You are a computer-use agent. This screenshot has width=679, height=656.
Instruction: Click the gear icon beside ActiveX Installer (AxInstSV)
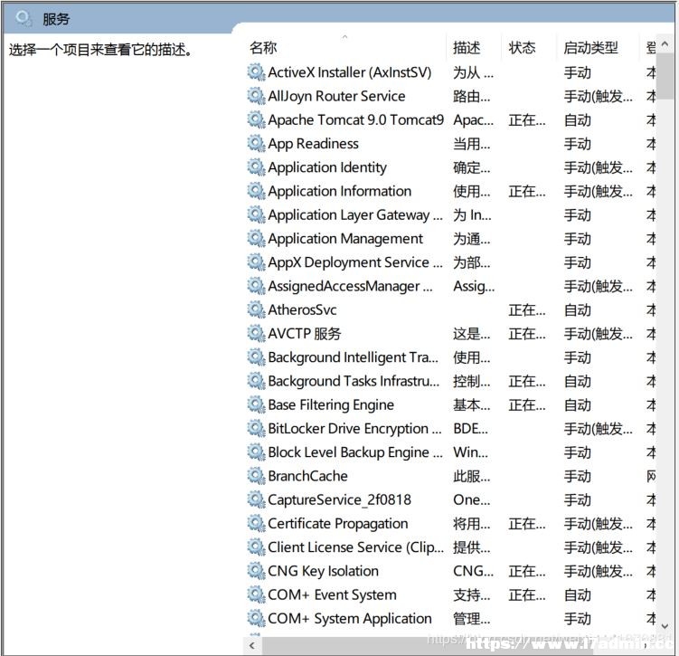click(x=256, y=72)
